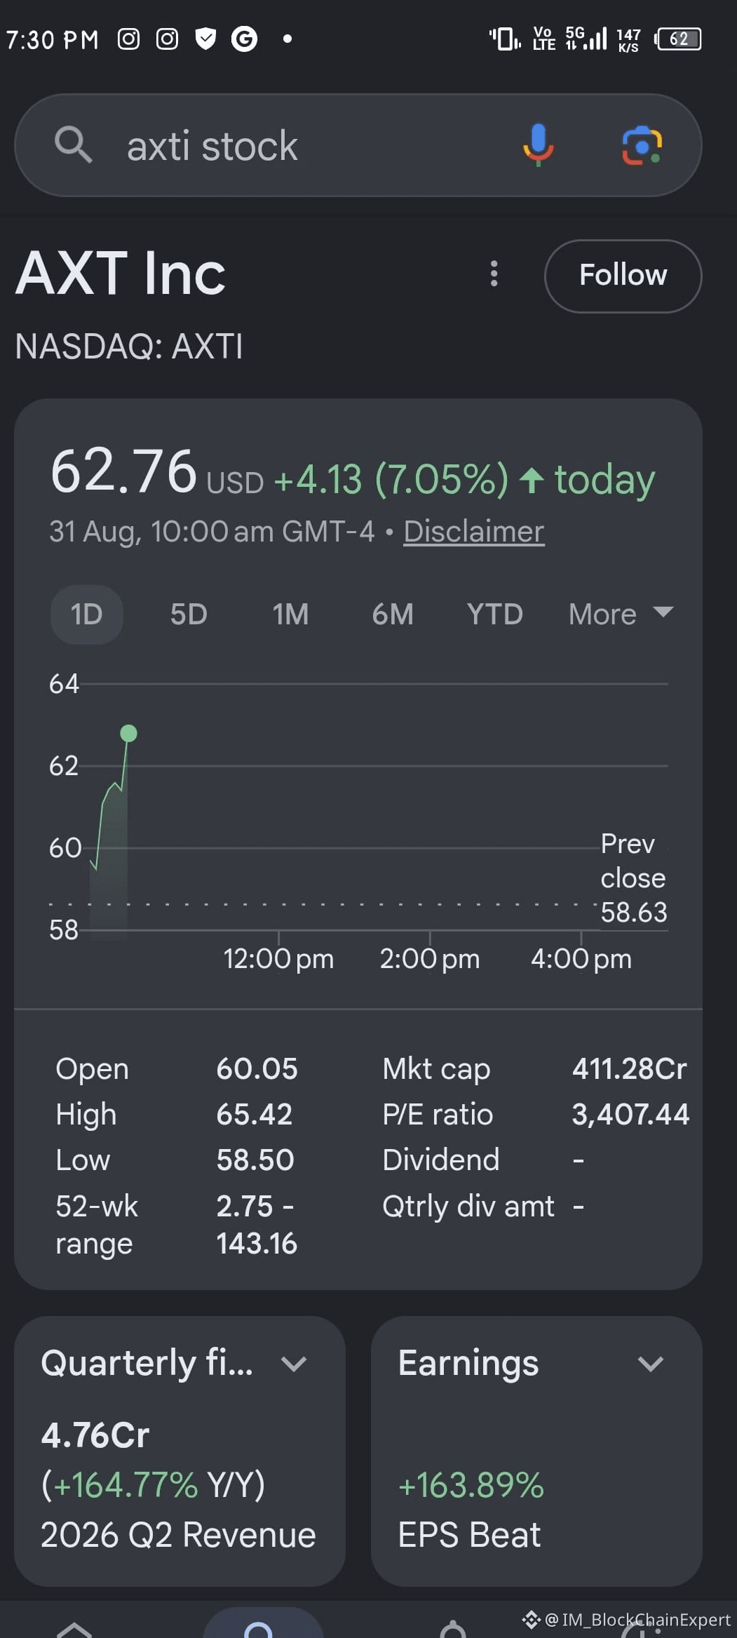Tap the first Instagram notification icon in the status bar

coord(128,39)
